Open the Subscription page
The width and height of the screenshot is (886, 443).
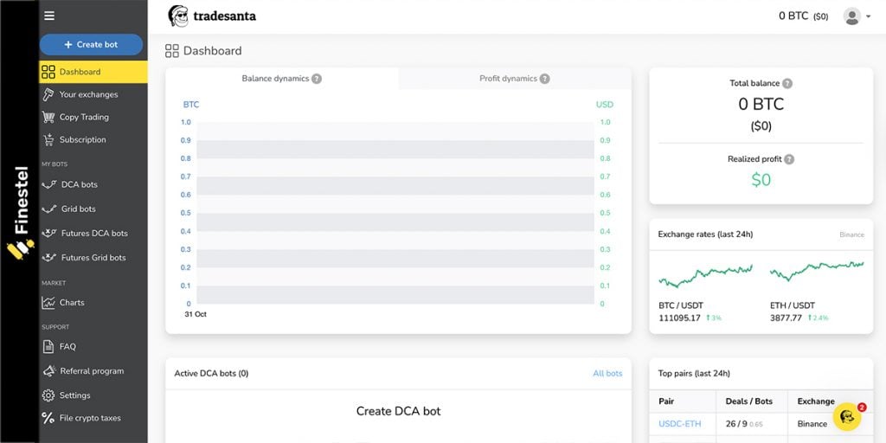coord(82,139)
